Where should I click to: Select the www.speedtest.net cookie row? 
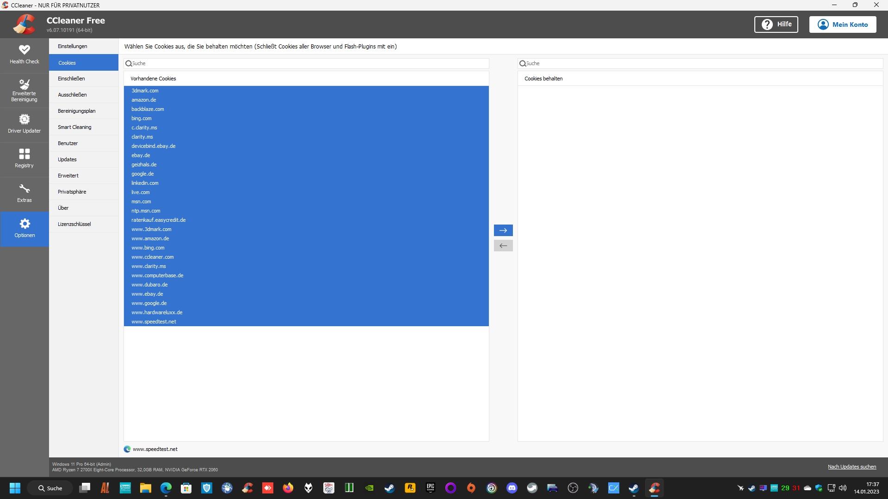[x=306, y=322]
